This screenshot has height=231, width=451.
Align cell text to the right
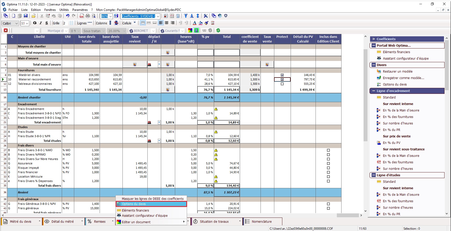pyautogui.click(x=173, y=23)
